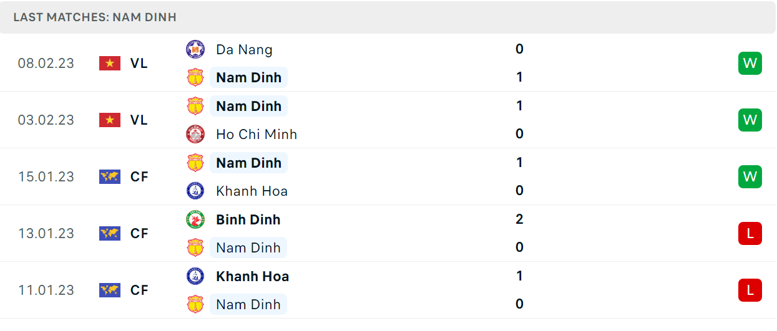The image size is (777, 331).
Task: Click the Da Nang club crest icon
Action: coord(195,49)
